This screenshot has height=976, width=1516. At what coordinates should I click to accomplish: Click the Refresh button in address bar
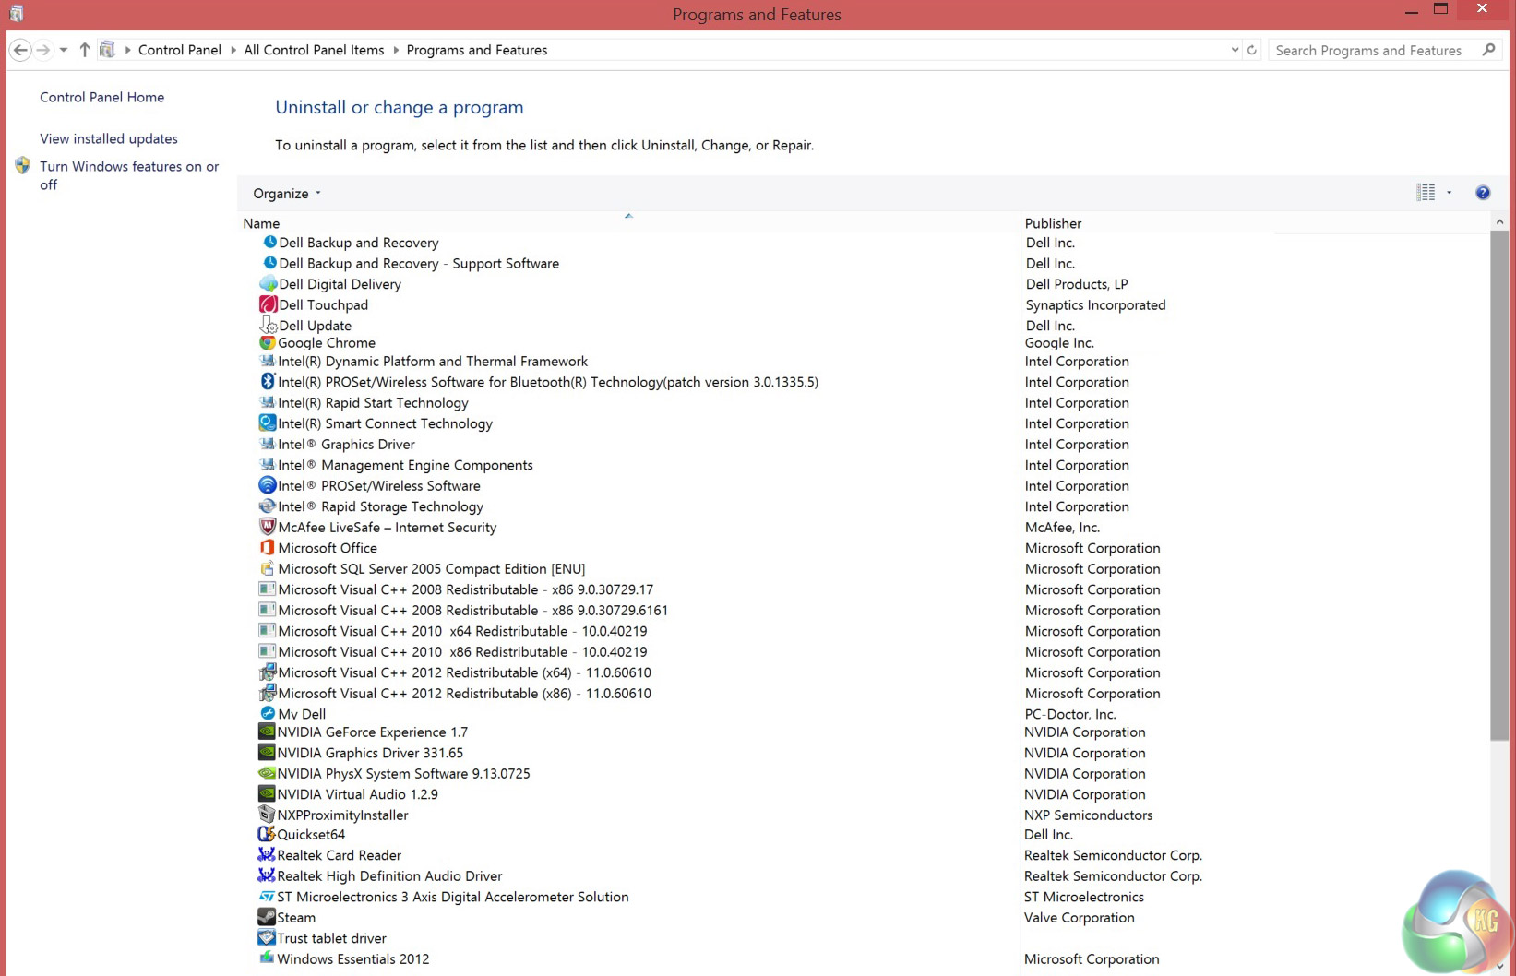tap(1252, 50)
